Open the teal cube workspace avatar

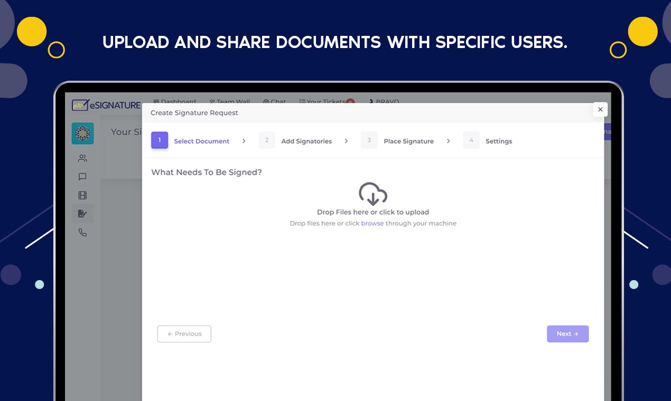(x=83, y=133)
